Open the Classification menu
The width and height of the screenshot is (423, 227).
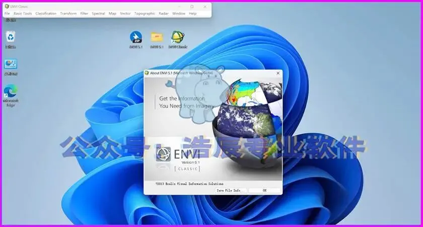click(x=46, y=13)
